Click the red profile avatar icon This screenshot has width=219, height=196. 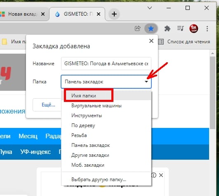pyautogui.click(x=194, y=28)
